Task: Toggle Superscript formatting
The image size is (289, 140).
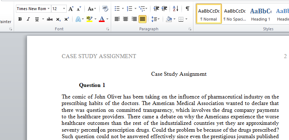Action: [66, 19]
